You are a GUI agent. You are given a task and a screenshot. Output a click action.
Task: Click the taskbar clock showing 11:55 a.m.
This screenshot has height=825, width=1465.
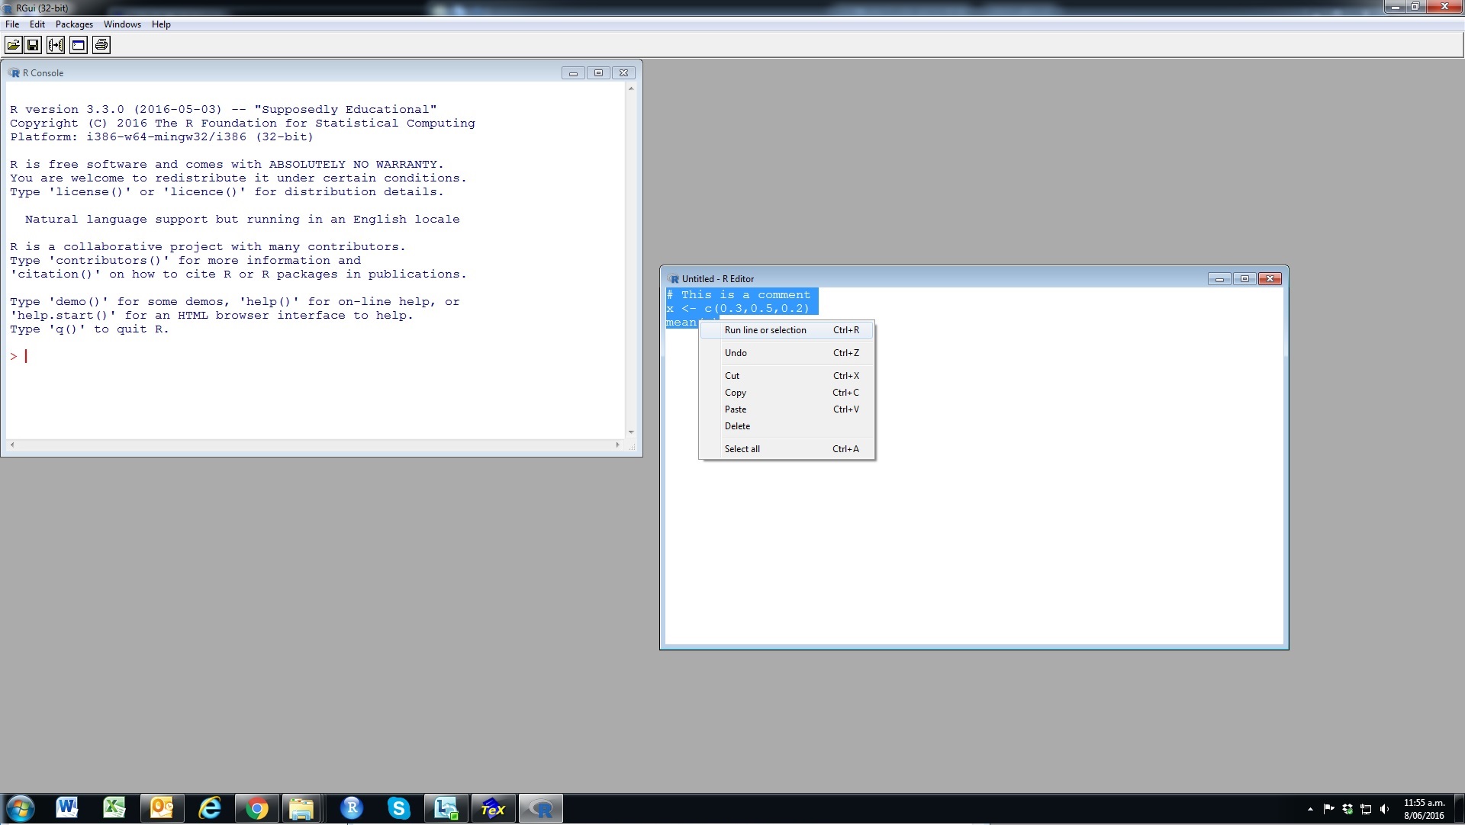click(1424, 809)
